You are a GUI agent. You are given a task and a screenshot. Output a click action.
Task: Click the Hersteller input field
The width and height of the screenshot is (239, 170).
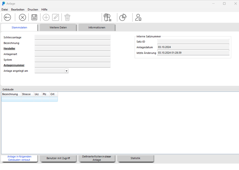pyautogui.click(x=72, y=48)
